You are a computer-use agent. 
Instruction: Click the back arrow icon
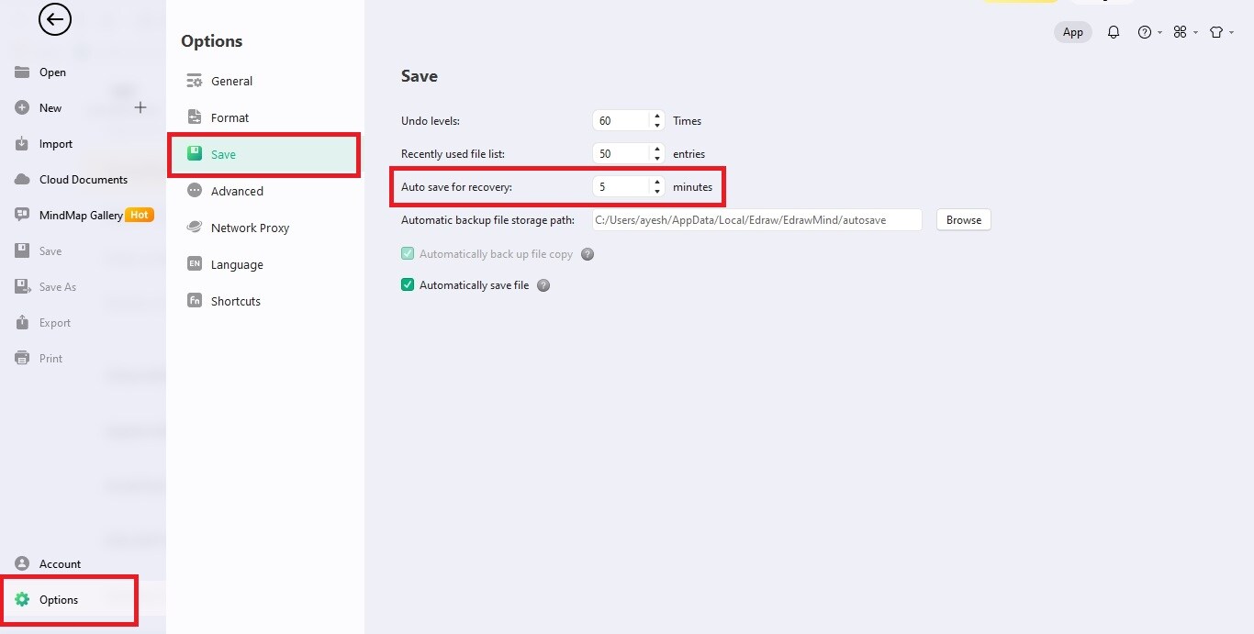pyautogui.click(x=55, y=19)
